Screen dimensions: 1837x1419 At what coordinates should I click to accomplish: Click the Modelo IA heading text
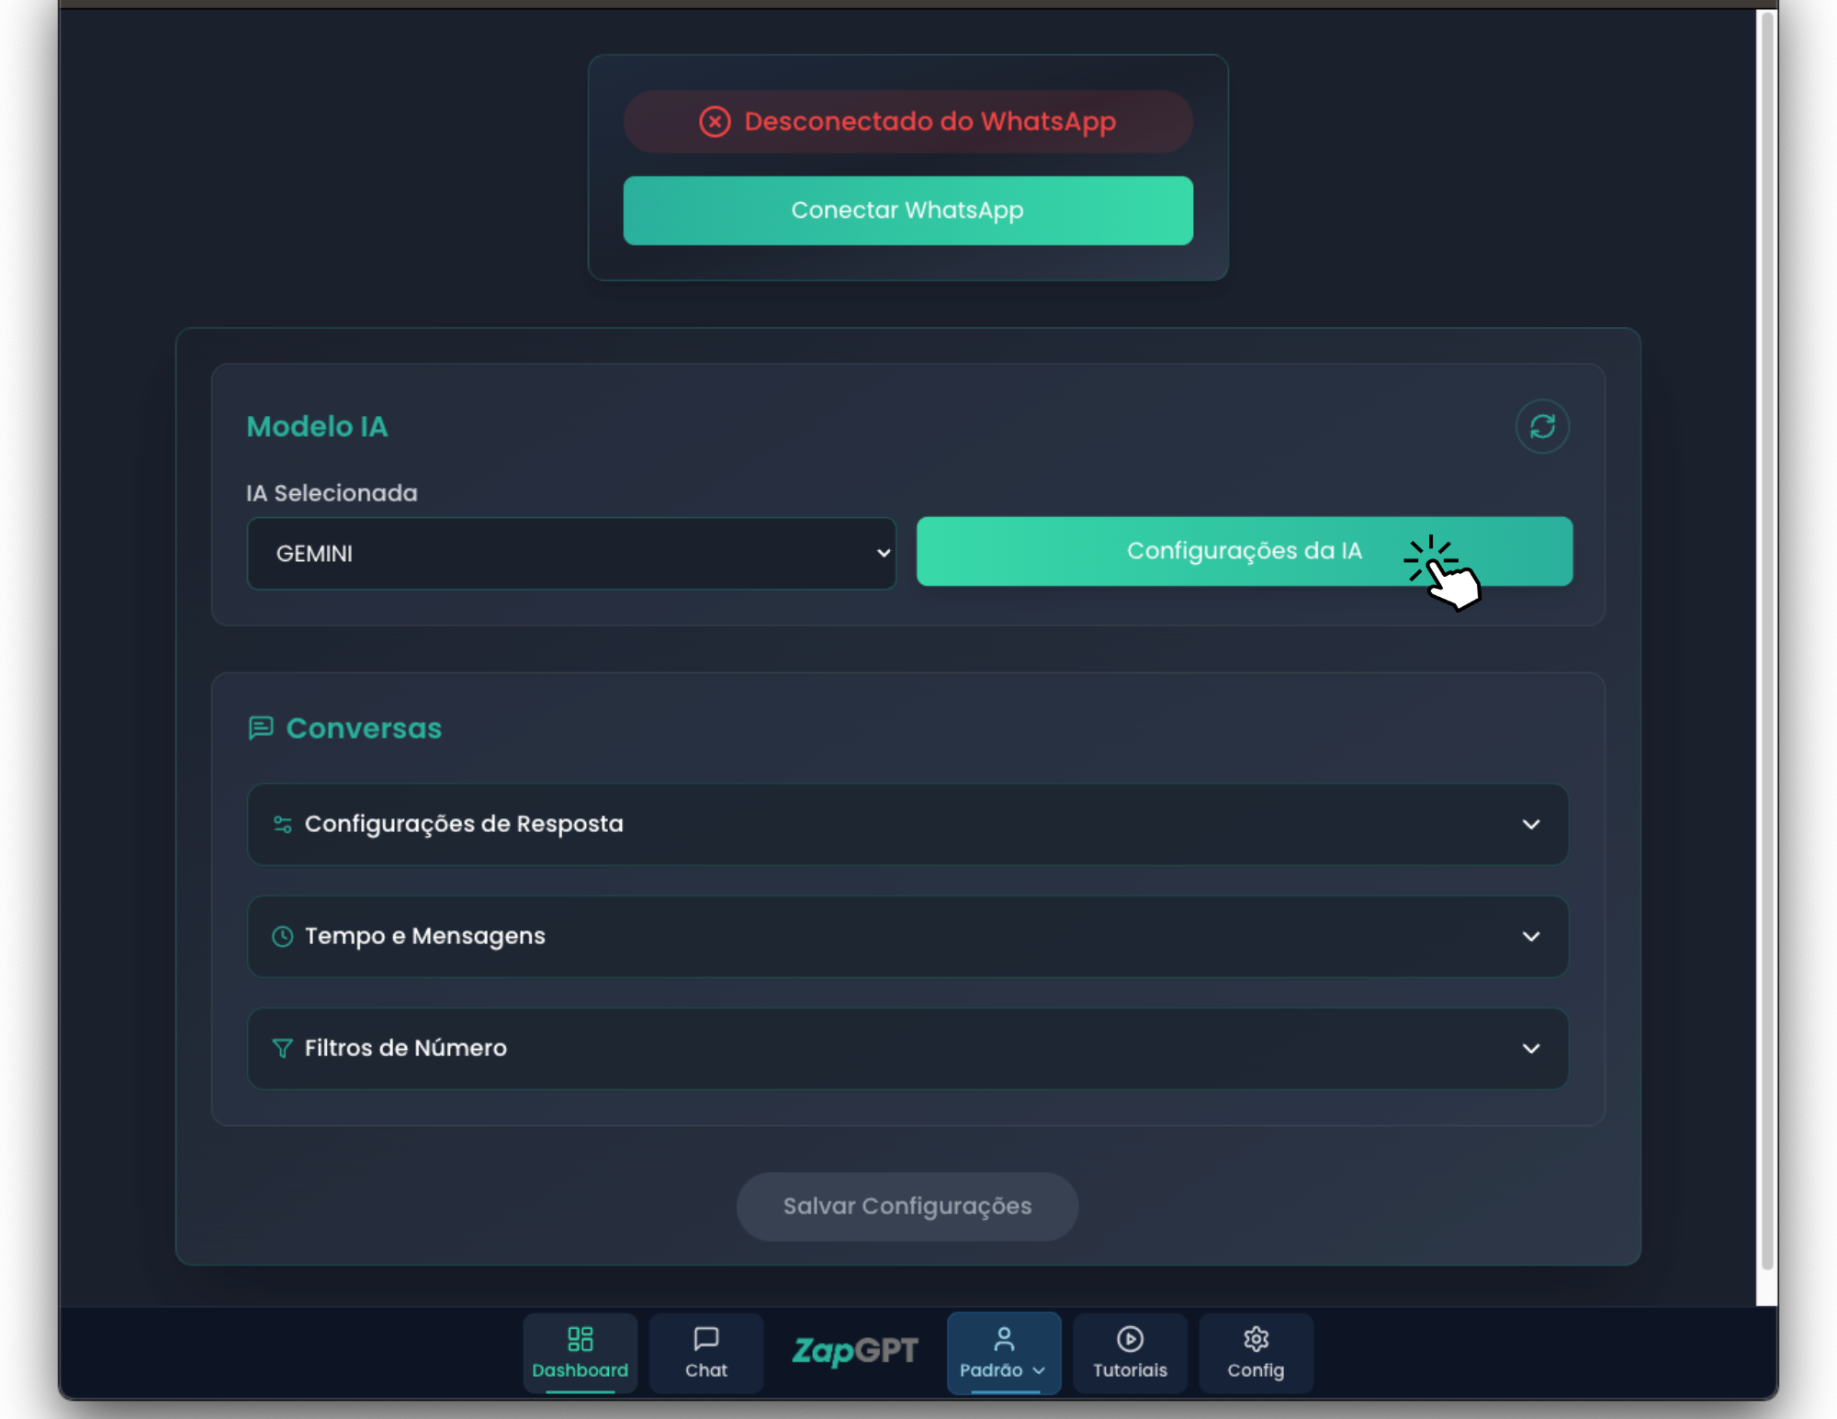pyautogui.click(x=317, y=427)
